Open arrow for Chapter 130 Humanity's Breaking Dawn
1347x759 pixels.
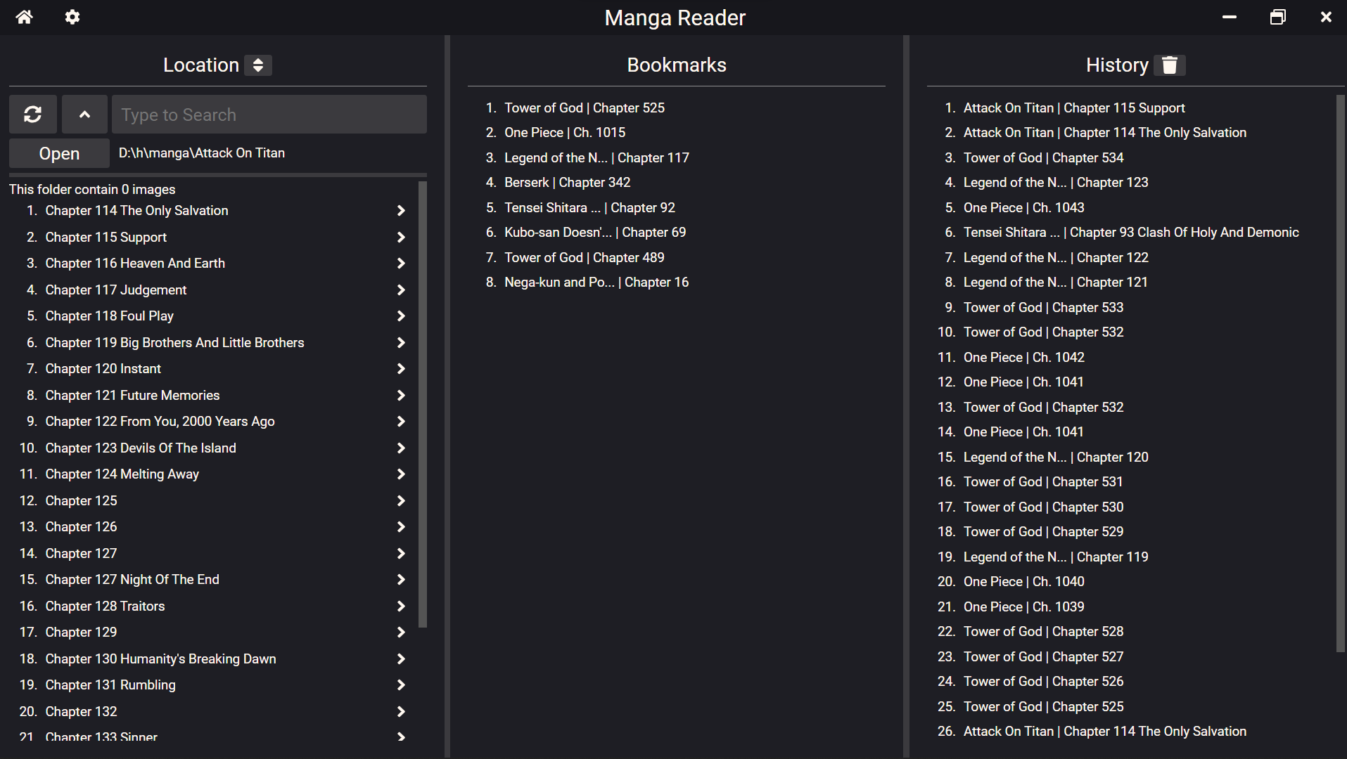401,659
